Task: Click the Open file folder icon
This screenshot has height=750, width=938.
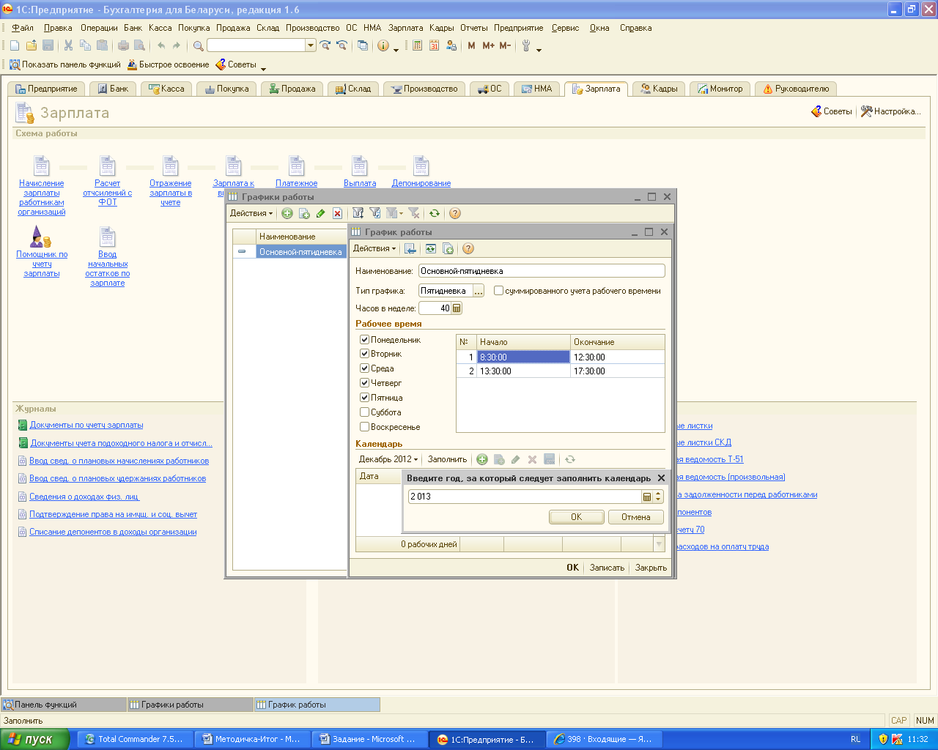Action: (x=31, y=45)
